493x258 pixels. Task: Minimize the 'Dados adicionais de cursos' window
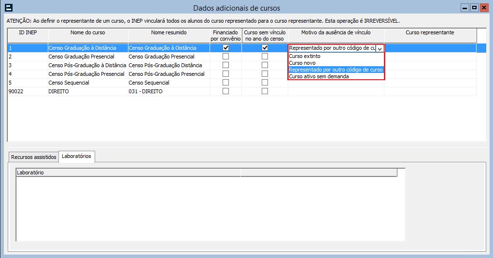pyautogui.click(x=465, y=8)
